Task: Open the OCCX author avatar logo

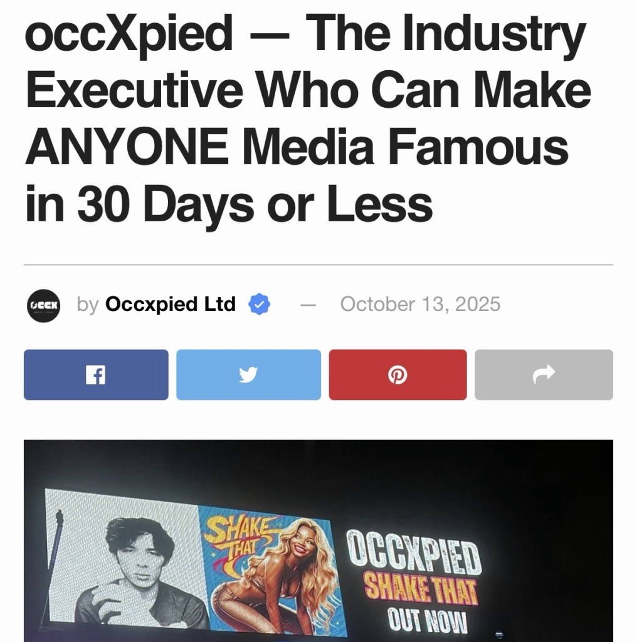Action: click(x=43, y=305)
